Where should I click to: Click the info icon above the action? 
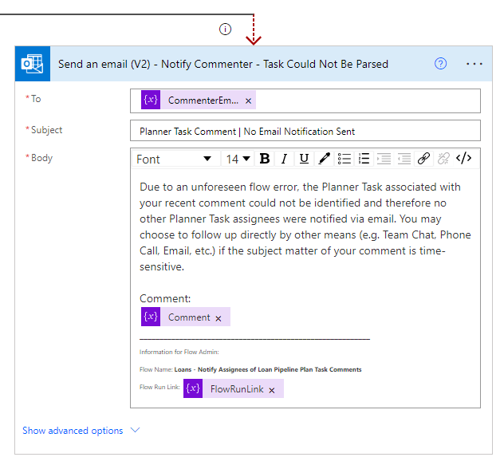[x=225, y=30]
